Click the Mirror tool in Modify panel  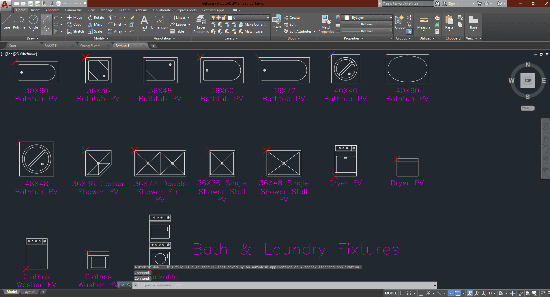click(x=96, y=25)
